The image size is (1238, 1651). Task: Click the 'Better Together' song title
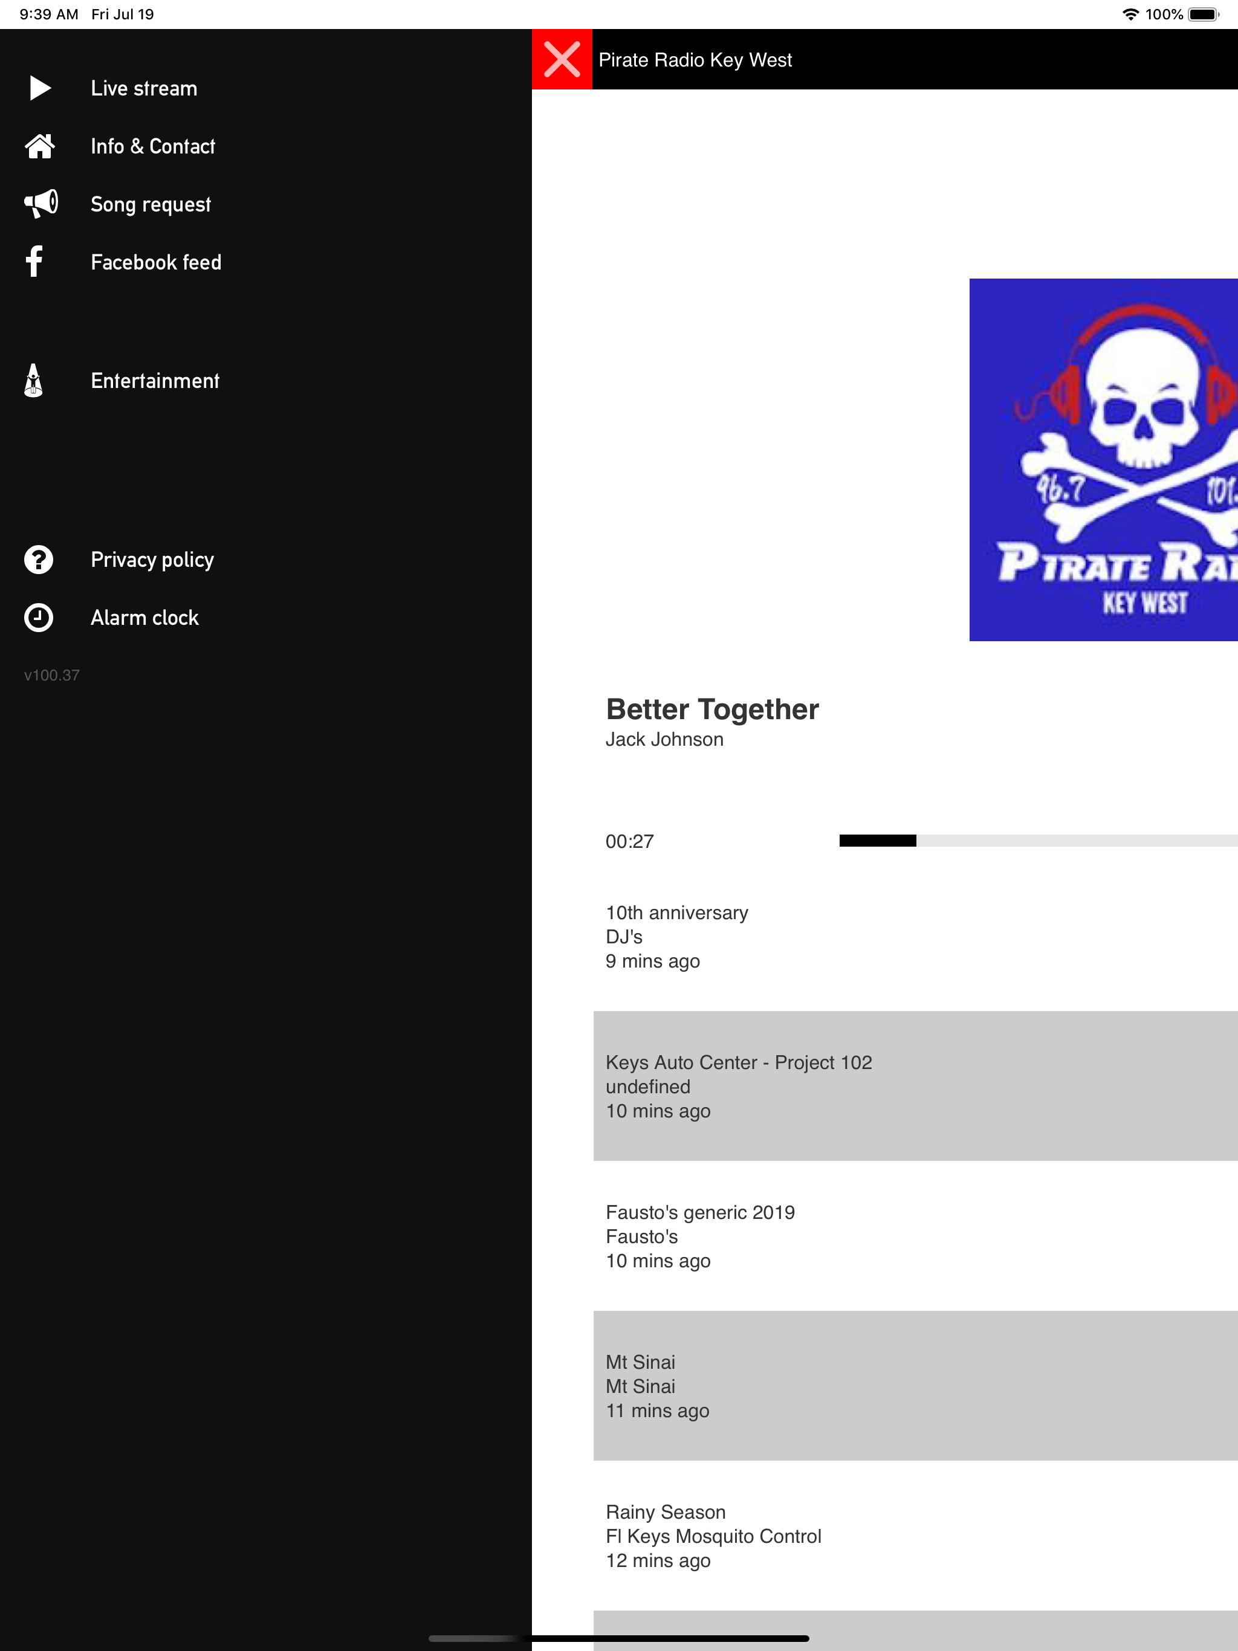click(712, 709)
